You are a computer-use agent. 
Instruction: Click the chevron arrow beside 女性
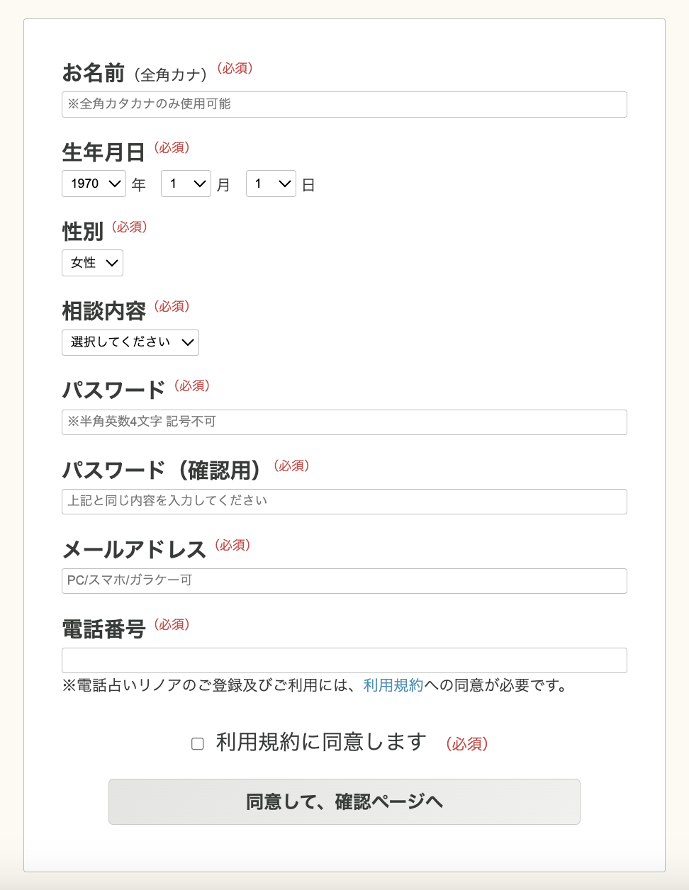click(111, 264)
